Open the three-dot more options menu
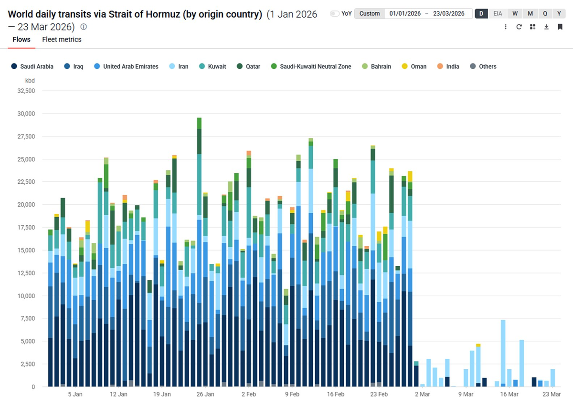The image size is (573, 407). click(x=506, y=27)
